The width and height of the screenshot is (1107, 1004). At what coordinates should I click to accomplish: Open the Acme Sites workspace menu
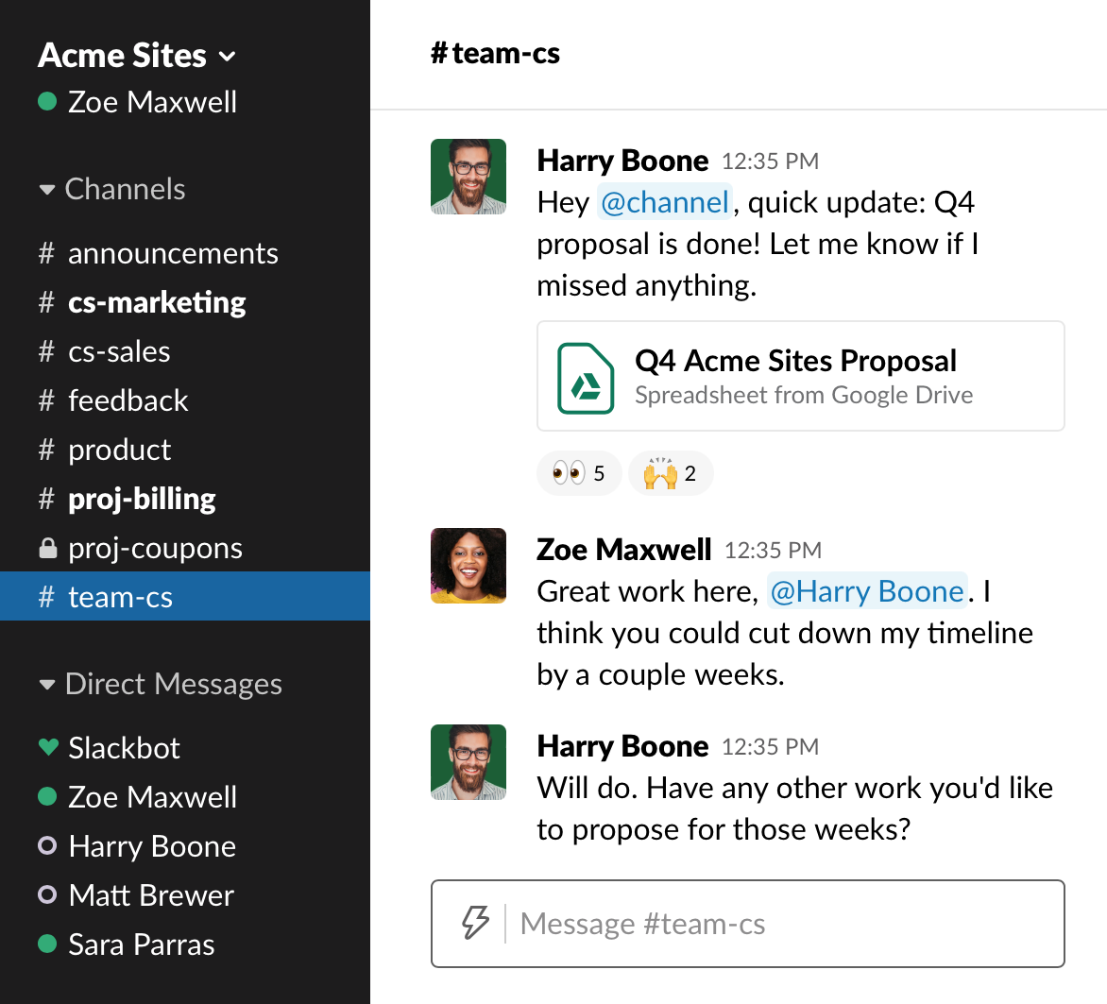[x=137, y=56]
